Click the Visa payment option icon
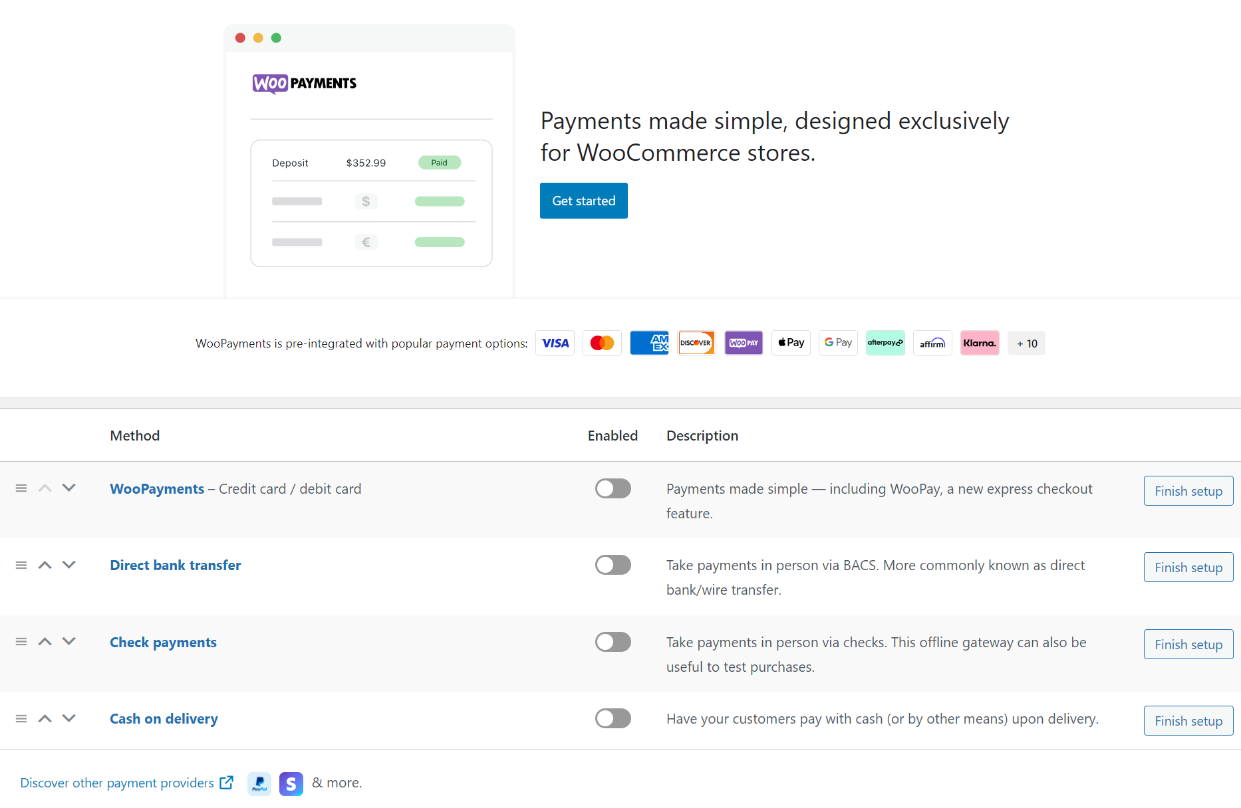Screen dimensions: 1241x808 [555, 343]
